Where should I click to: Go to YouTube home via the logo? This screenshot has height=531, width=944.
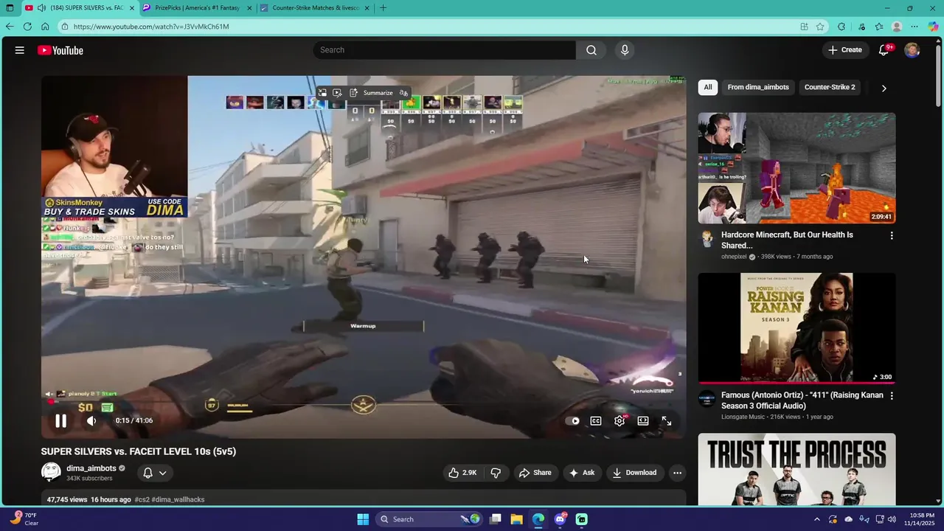[x=60, y=50]
